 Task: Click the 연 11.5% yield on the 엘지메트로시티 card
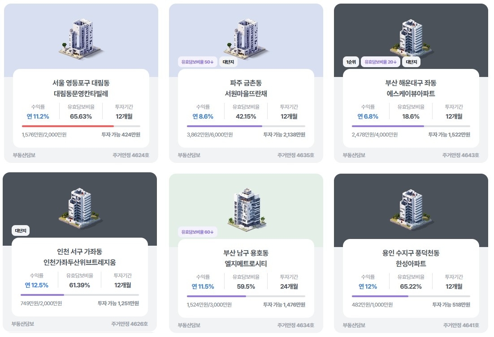click(x=203, y=286)
